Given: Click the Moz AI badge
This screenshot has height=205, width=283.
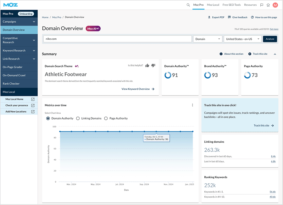Looking at the screenshot, I should click(93, 29).
